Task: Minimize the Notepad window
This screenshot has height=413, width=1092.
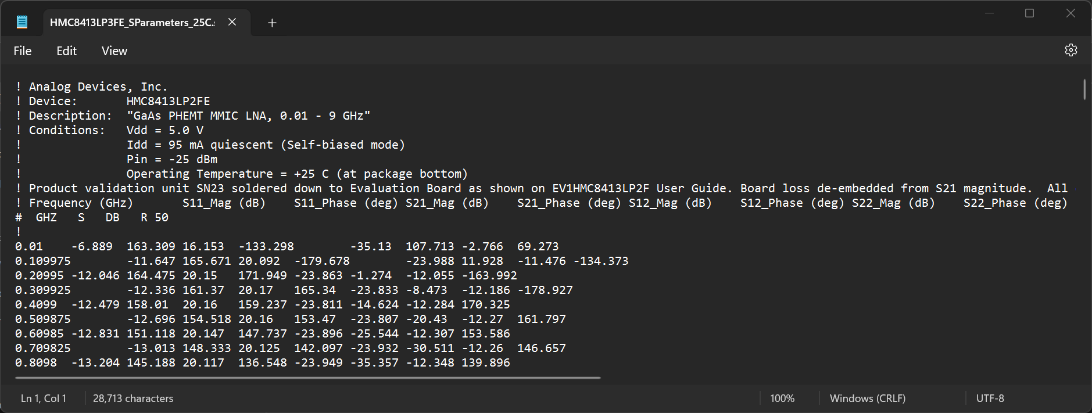Action: click(x=989, y=13)
